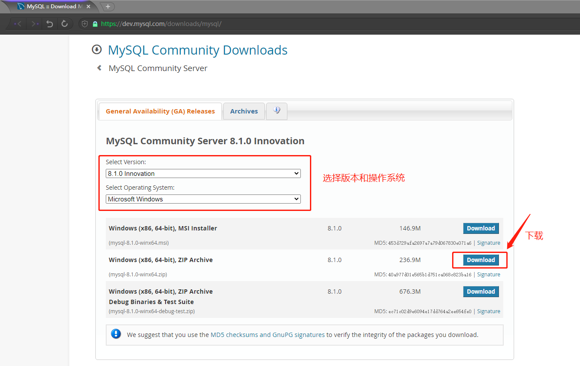Click the MySQL dolphin icon on the browser tab

tap(20, 6)
